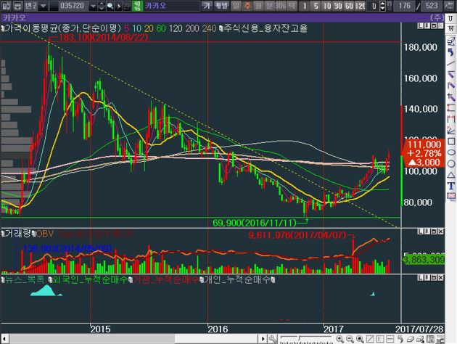Click the stepper beside the 0 field

(383, 6)
